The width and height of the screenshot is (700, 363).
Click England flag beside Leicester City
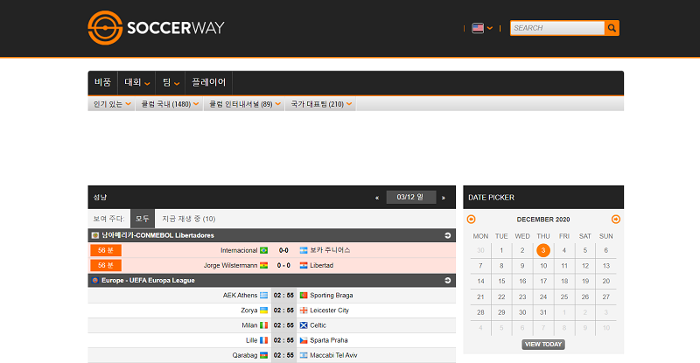point(304,311)
